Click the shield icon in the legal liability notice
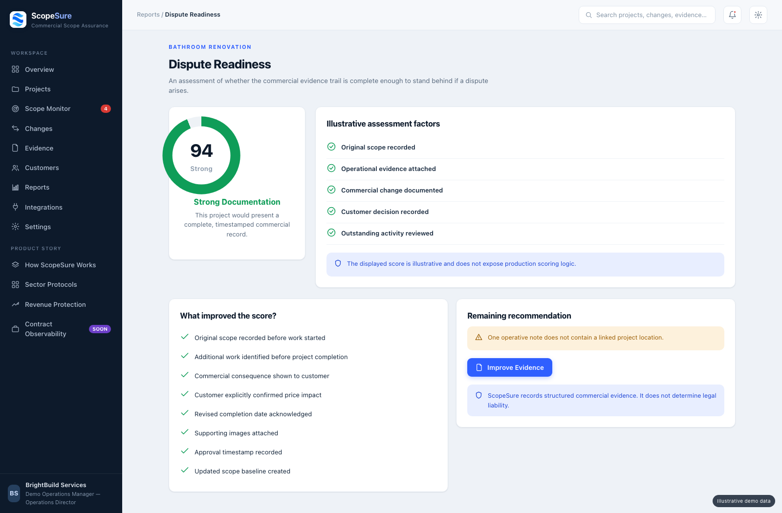Image resolution: width=782 pixels, height=513 pixels. (x=479, y=395)
